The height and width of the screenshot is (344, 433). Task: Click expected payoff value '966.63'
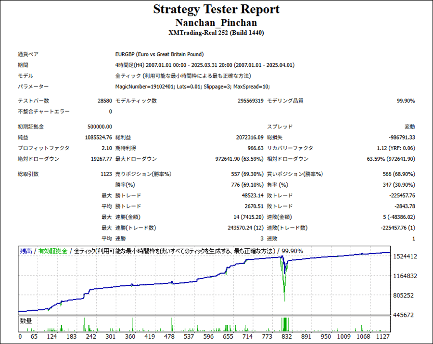coord(255,148)
